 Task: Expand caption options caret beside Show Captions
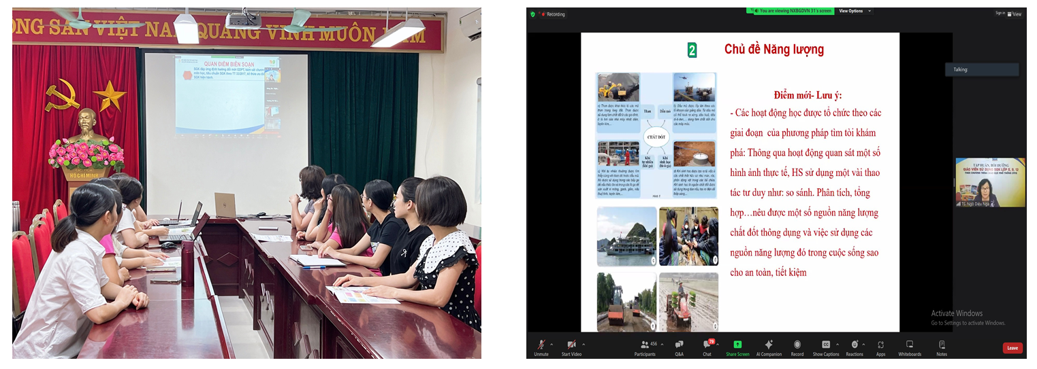[x=837, y=344]
